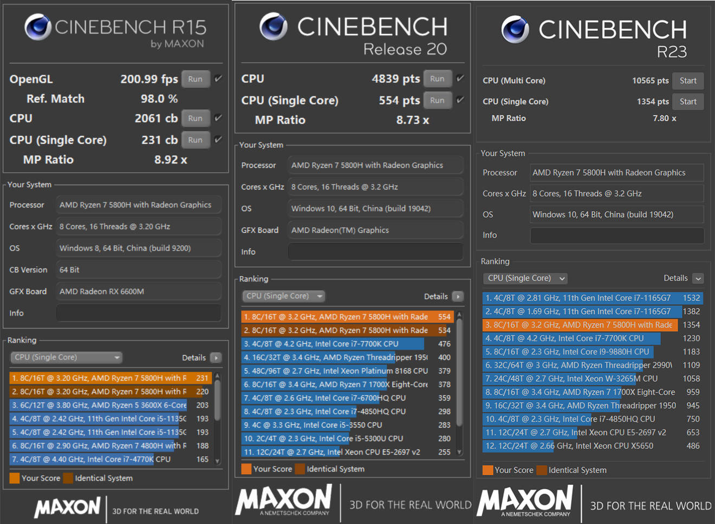Select Release 20 row Threadripper 16C/32T 400

[348, 357]
